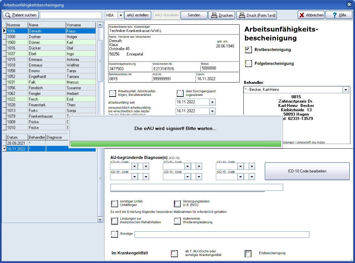The image size is (355, 263).
Task: Select patient Emons Tanja row
Action: 51,71
